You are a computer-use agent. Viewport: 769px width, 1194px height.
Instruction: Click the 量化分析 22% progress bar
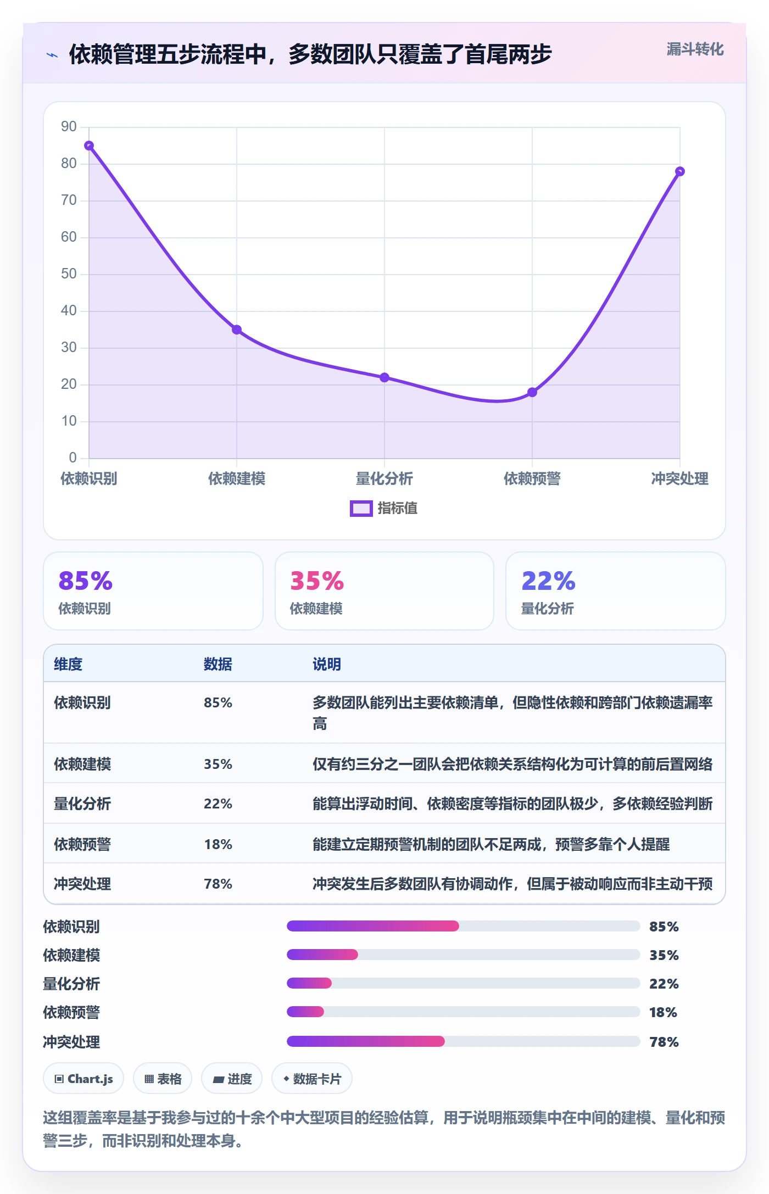(x=464, y=983)
